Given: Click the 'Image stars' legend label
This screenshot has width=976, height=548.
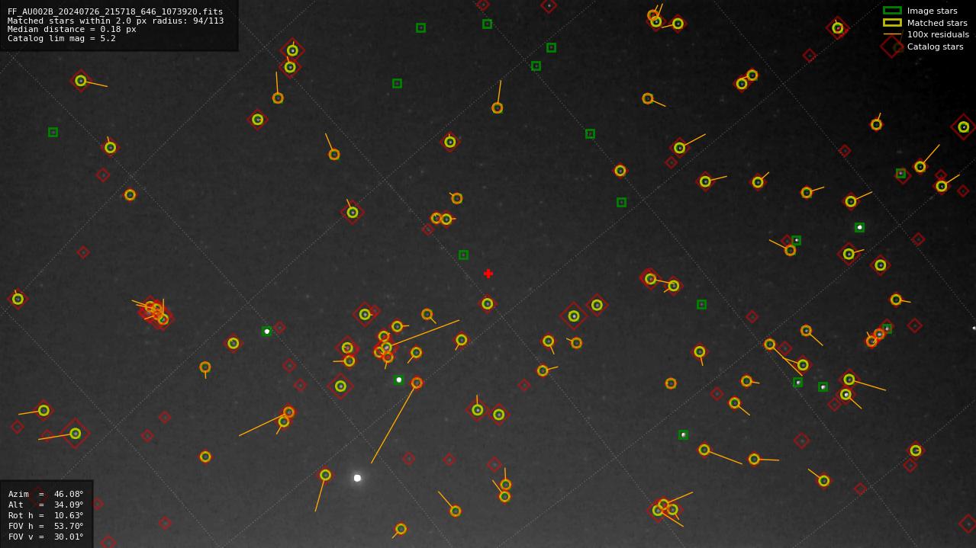Looking at the screenshot, I should 932,11.
